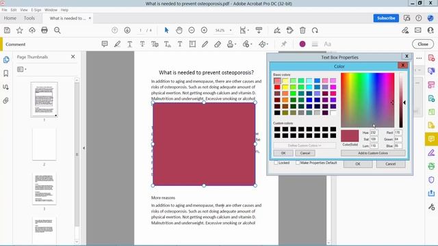Click the Save file icon
The image size is (438, 246).
tap(7, 30)
